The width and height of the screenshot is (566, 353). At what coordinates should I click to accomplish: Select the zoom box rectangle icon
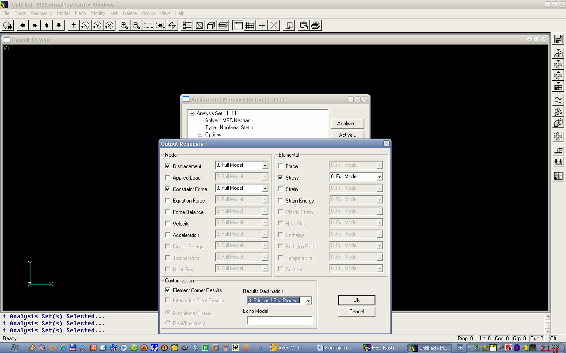pyautogui.click(x=148, y=26)
